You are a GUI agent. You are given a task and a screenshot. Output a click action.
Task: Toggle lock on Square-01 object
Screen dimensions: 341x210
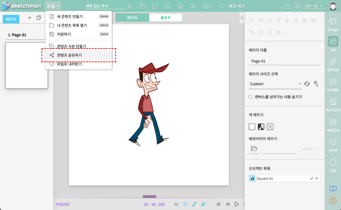coord(312,178)
